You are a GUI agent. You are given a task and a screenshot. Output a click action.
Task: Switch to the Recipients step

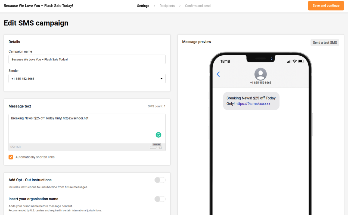tap(167, 6)
